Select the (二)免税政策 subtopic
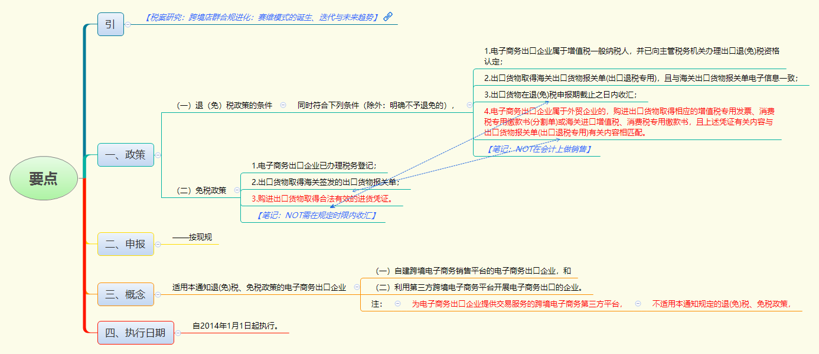 click(201, 190)
